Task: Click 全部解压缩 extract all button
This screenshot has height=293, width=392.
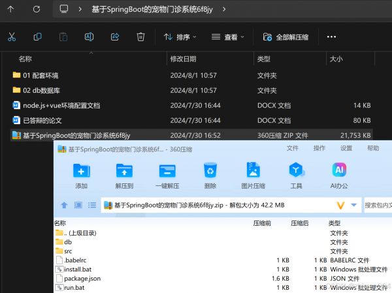Action: [286, 37]
